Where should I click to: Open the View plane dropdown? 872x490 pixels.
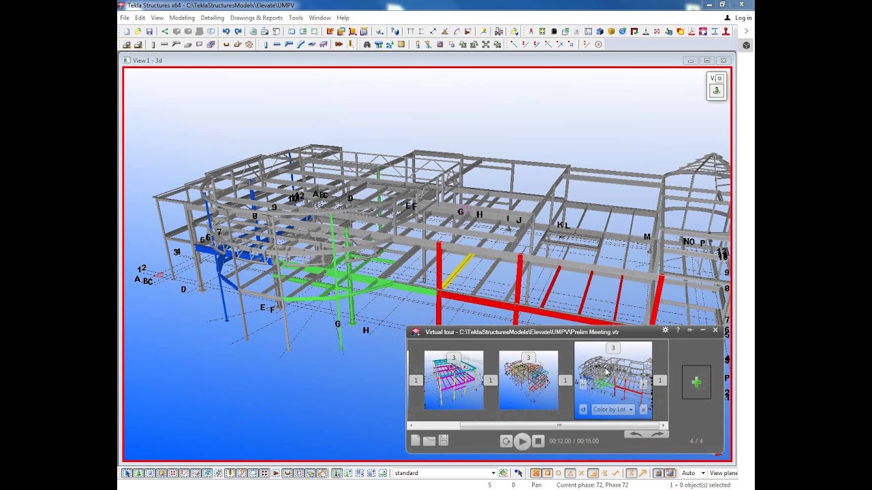(x=723, y=473)
